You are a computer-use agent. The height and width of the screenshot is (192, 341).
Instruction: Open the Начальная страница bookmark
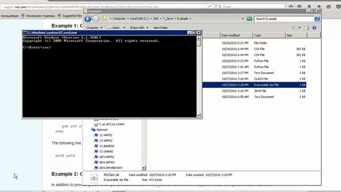point(40,15)
